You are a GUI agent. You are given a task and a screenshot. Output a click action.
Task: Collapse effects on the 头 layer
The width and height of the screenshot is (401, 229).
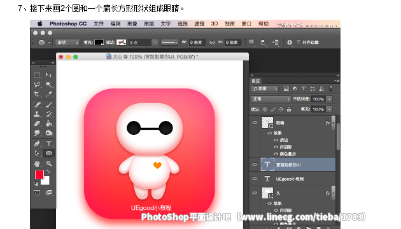(x=334, y=193)
